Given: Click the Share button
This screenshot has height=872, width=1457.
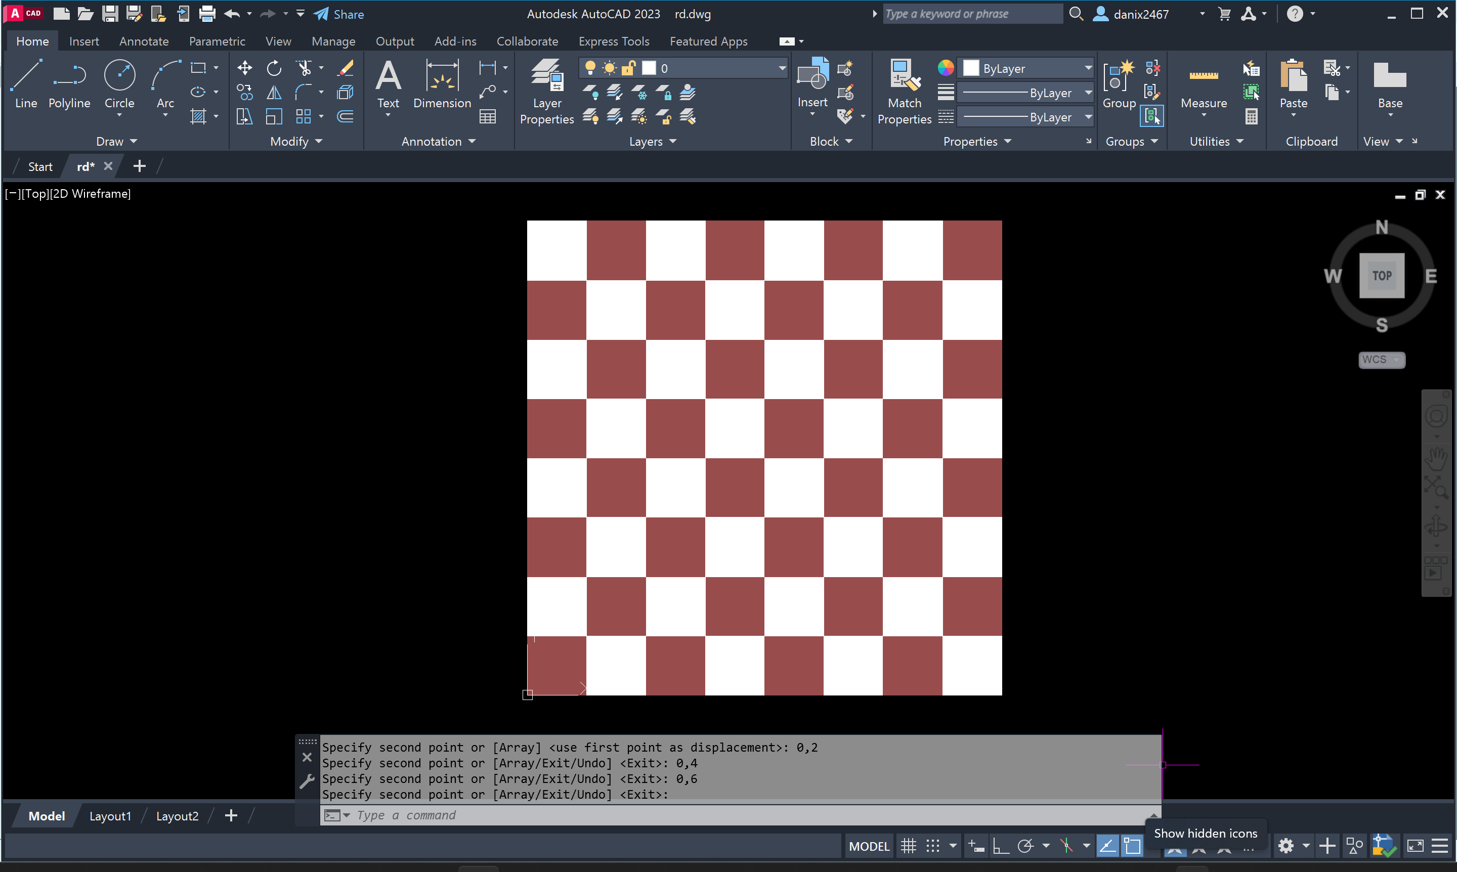Looking at the screenshot, I should point(338,14).
